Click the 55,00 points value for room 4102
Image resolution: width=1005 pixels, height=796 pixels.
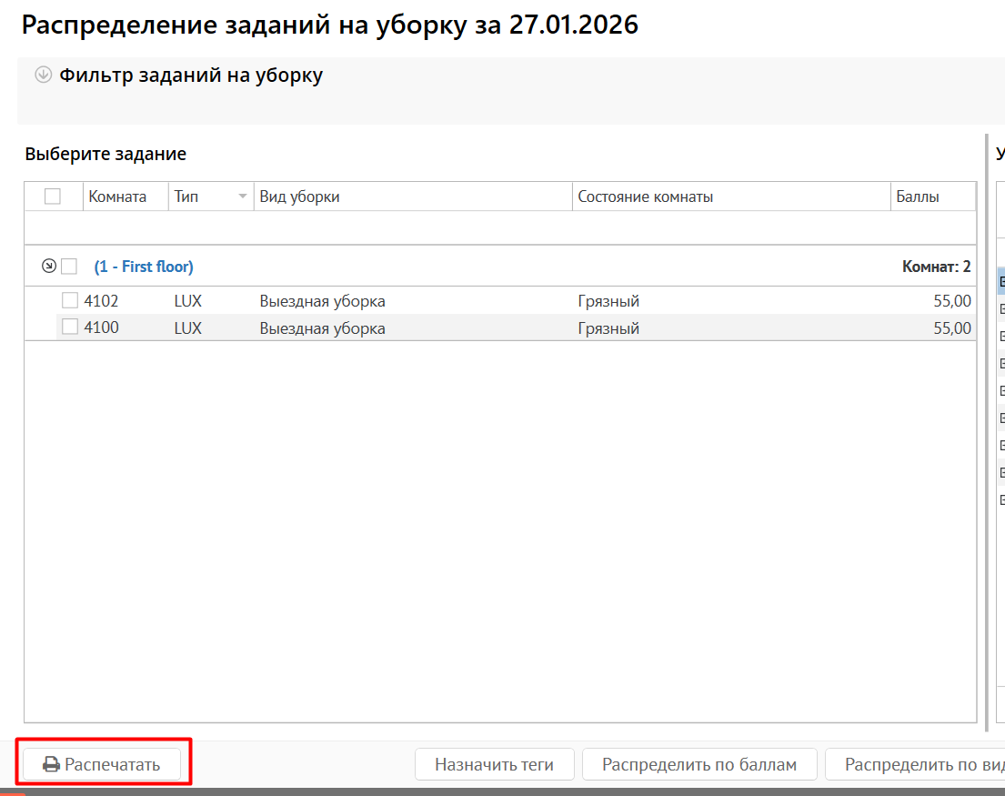951,300
